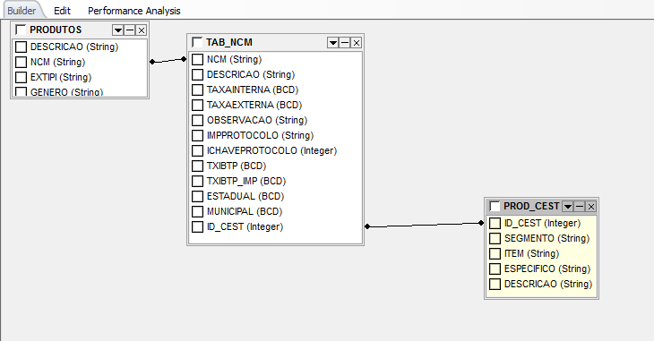Check DESCRICAO (String) in PROD_CEST
Viewport: 654px width, 341px height.
click(495, 284)
